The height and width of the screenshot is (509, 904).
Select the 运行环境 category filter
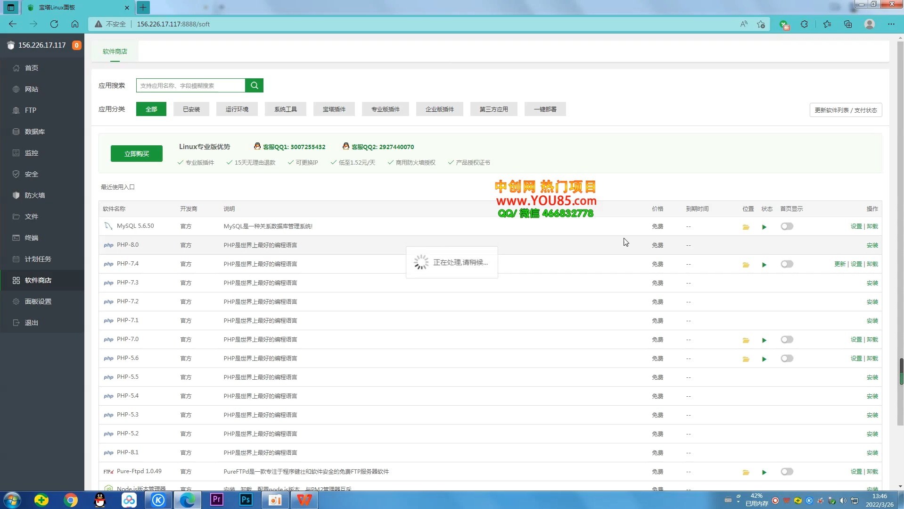237,109
